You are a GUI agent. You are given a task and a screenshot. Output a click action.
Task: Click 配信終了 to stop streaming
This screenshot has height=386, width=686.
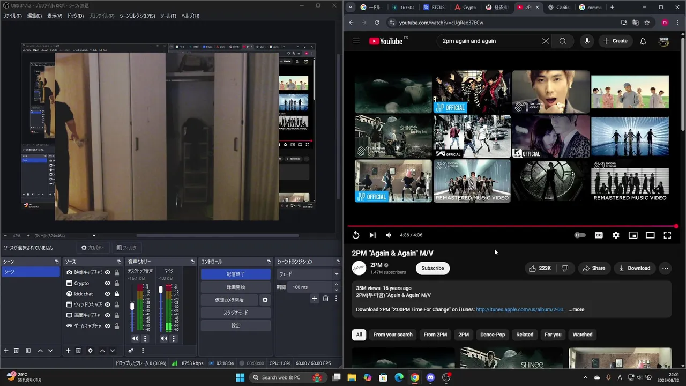(x=236, y=274)
